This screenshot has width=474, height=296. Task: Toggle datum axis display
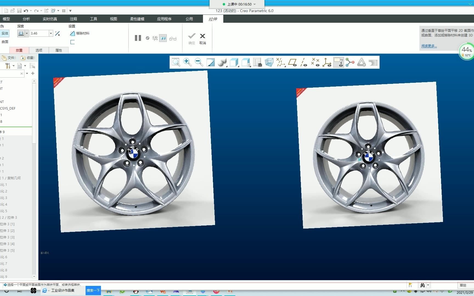pyautogui.click(x=304, y=62)
